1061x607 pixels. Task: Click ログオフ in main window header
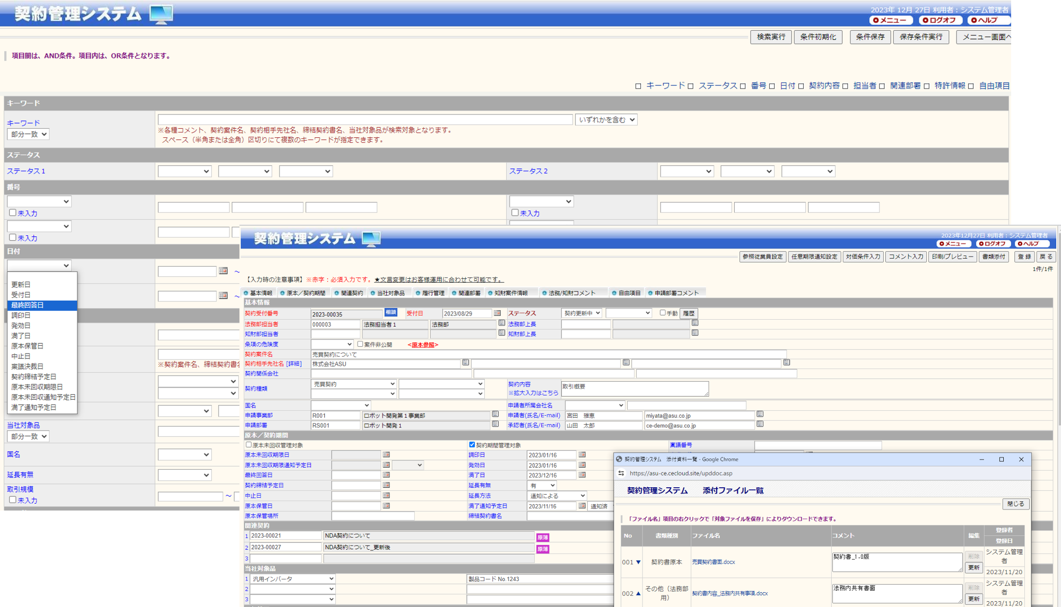(940, 21)
